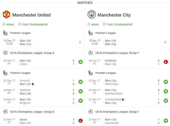
Task: Click the Manchester City club crest
Action: pyautogui.click(x=91, y=15)
